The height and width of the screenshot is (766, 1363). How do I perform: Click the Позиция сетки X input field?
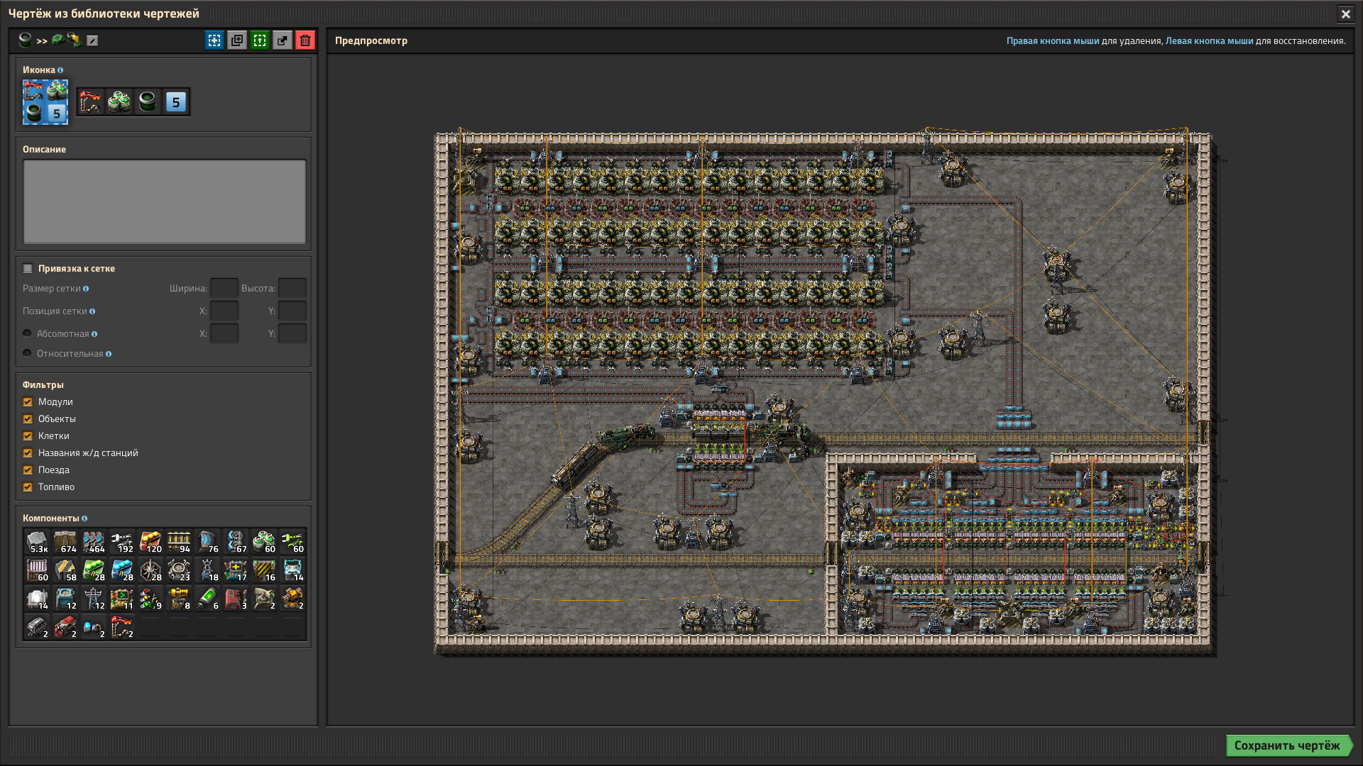click(x=224, y=311)
